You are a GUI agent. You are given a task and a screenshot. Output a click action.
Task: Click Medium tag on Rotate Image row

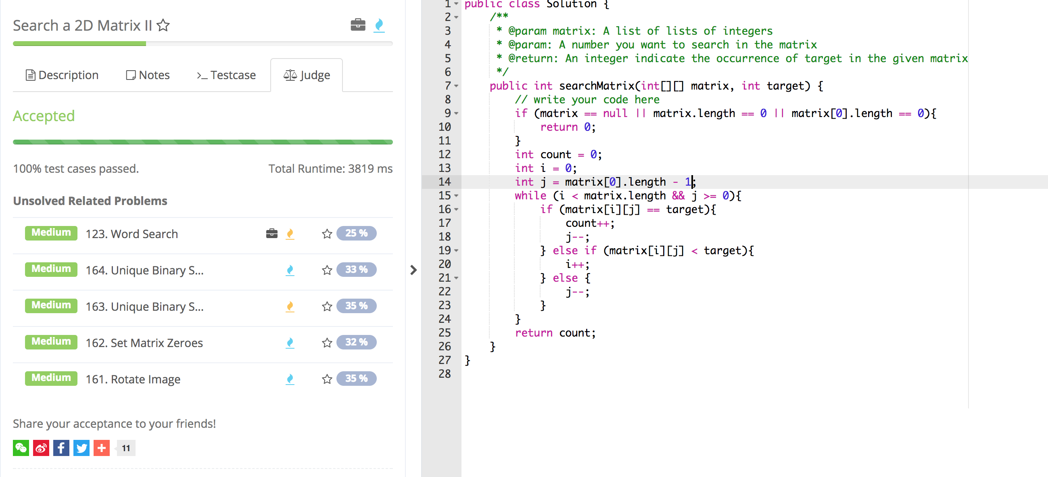tap(51, 378)
